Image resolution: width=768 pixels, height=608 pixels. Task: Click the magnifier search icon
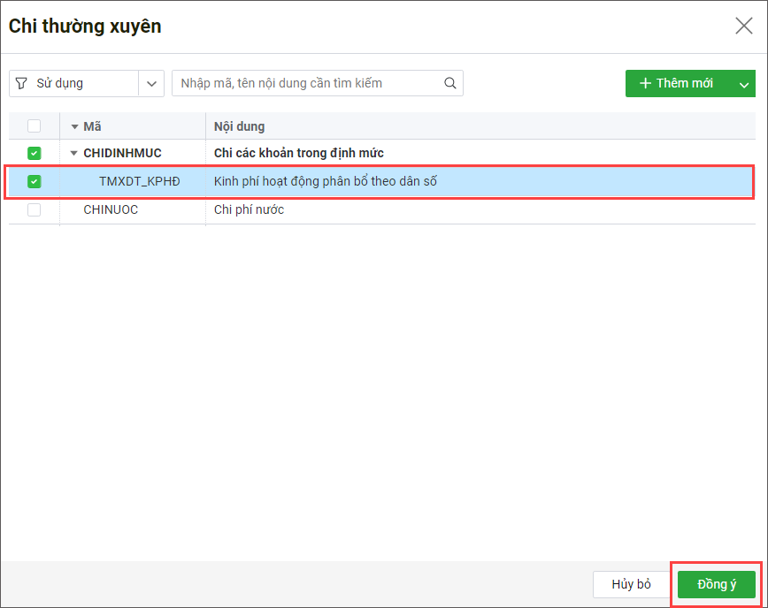tap(449, 83)
